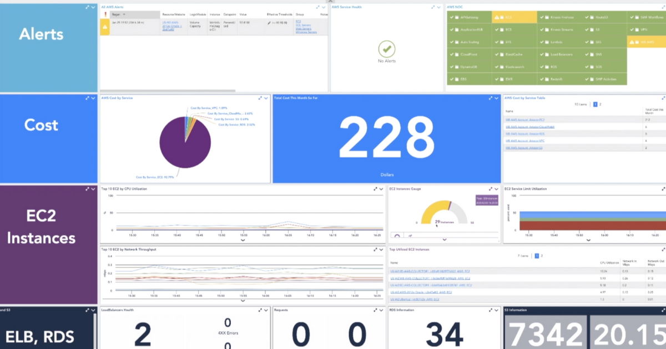666x349 pixels.
Task: Expand the S3 Information widget
Action: point(664,310)
